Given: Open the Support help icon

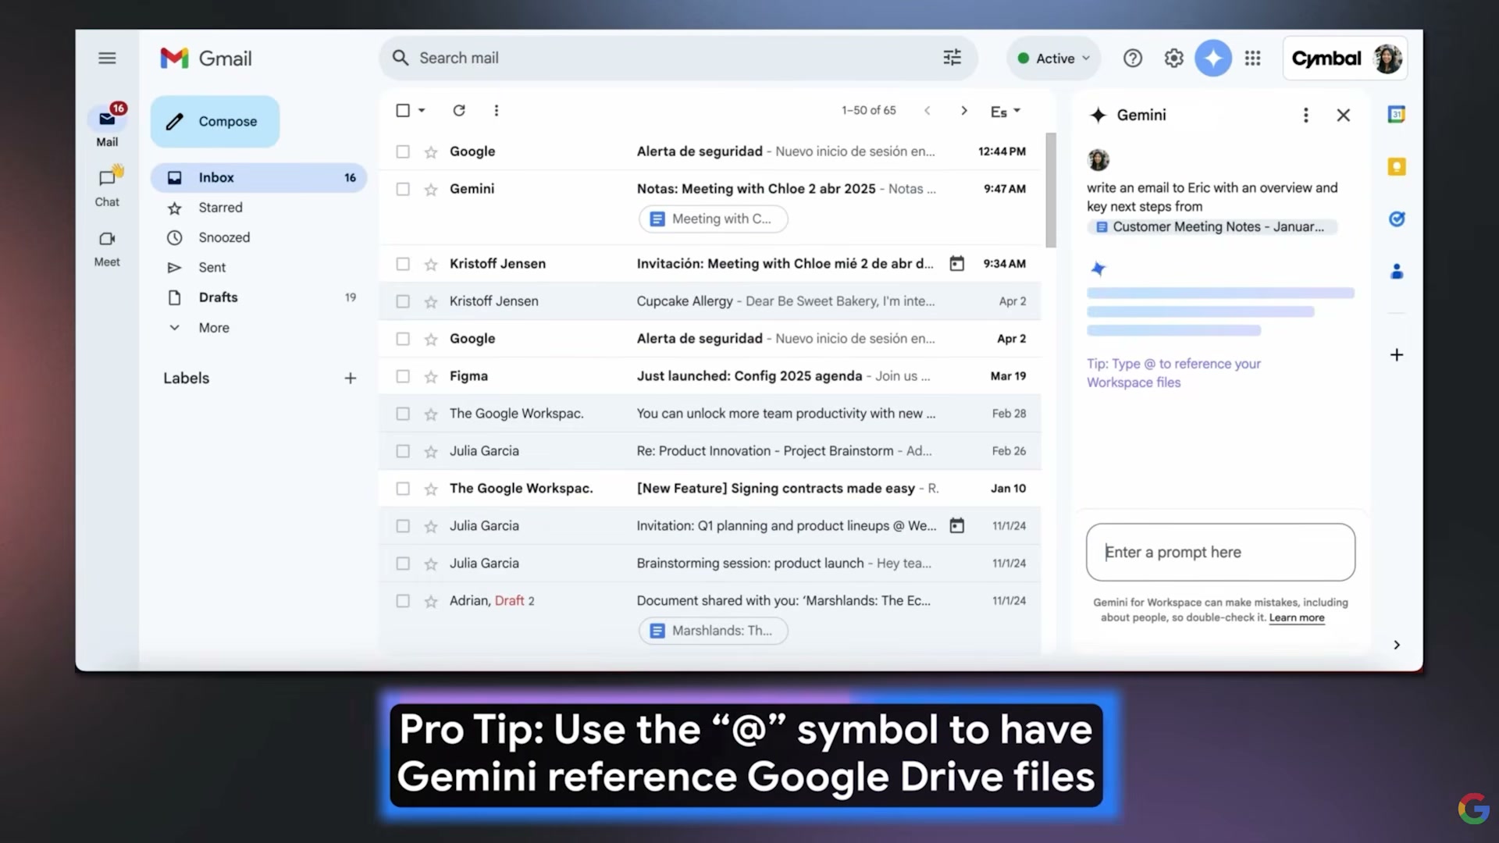Looking at the screenshot, I should pyautogui.click(x=1133, y=59).
